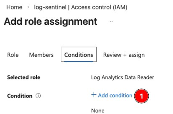
Task: Show the Condition info tooltip icon
Action: pyautogui.click(x=38, y=96)
